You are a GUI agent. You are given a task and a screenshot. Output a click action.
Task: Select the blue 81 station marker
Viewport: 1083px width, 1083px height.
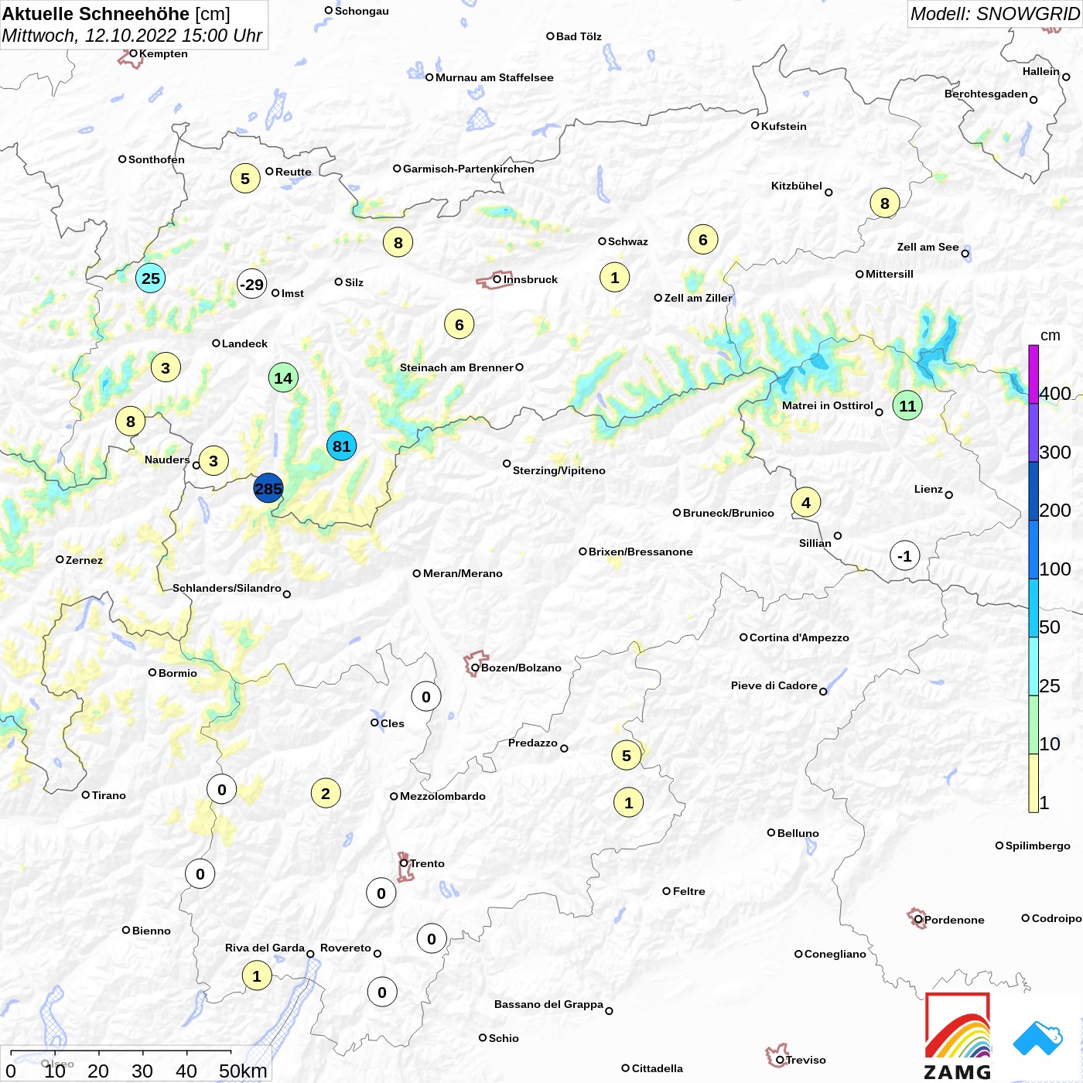pyautogui.click(x=341, y=446)
